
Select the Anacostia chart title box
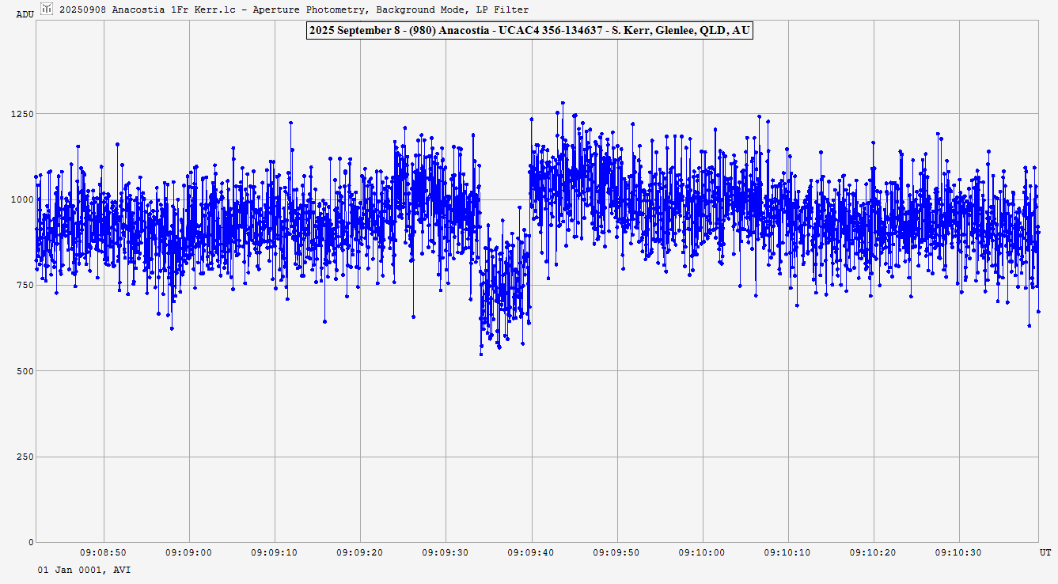coord(529,30)
